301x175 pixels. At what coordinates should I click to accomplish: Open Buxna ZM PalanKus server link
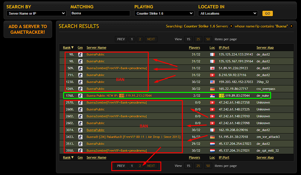(x=133, y=137)
